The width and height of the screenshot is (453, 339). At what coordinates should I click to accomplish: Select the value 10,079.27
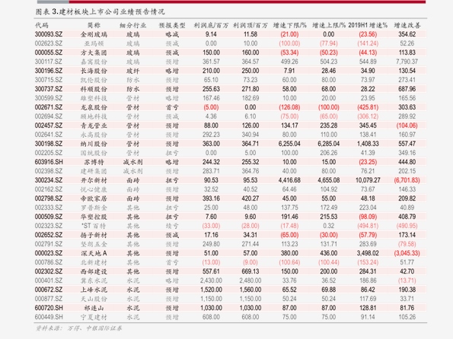(368, 180)
